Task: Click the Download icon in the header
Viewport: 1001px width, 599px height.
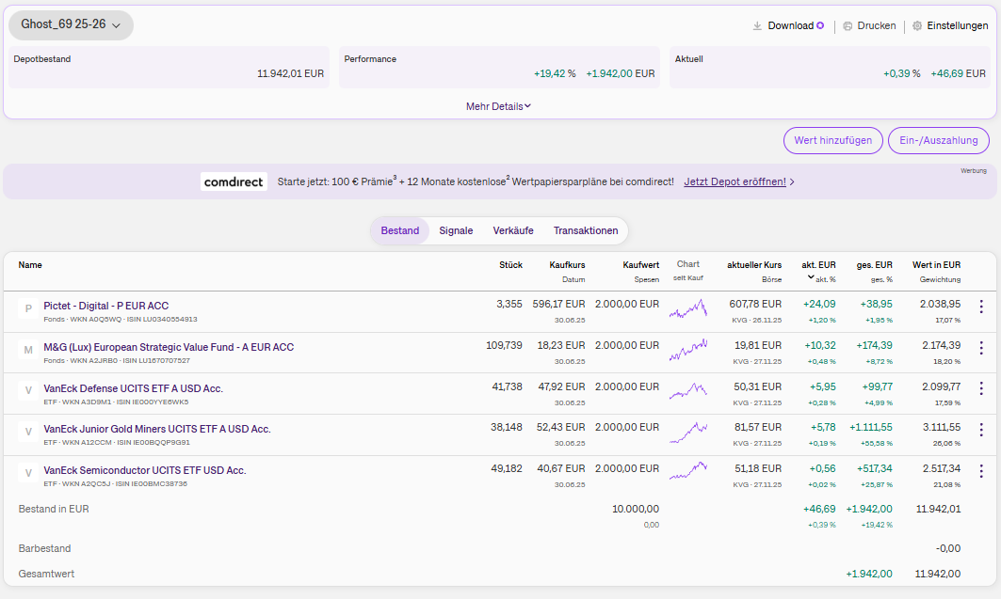Action: click(x=757, y=26)
